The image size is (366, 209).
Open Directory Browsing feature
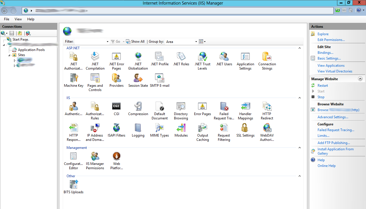click(x=181, y=111)
